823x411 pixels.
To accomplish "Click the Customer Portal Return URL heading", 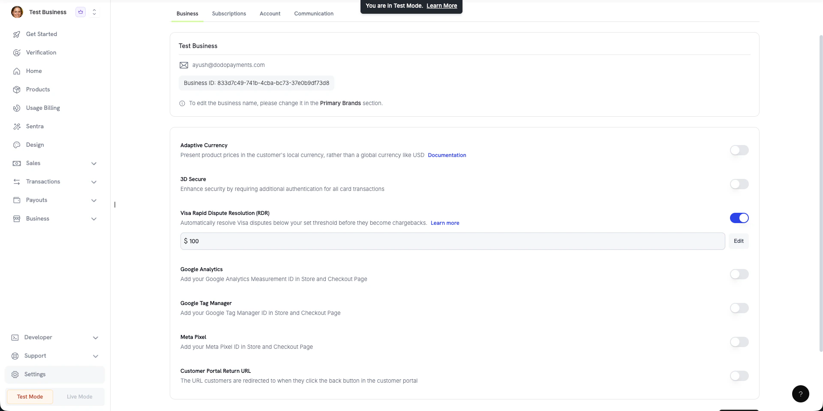I will point(216,371).
